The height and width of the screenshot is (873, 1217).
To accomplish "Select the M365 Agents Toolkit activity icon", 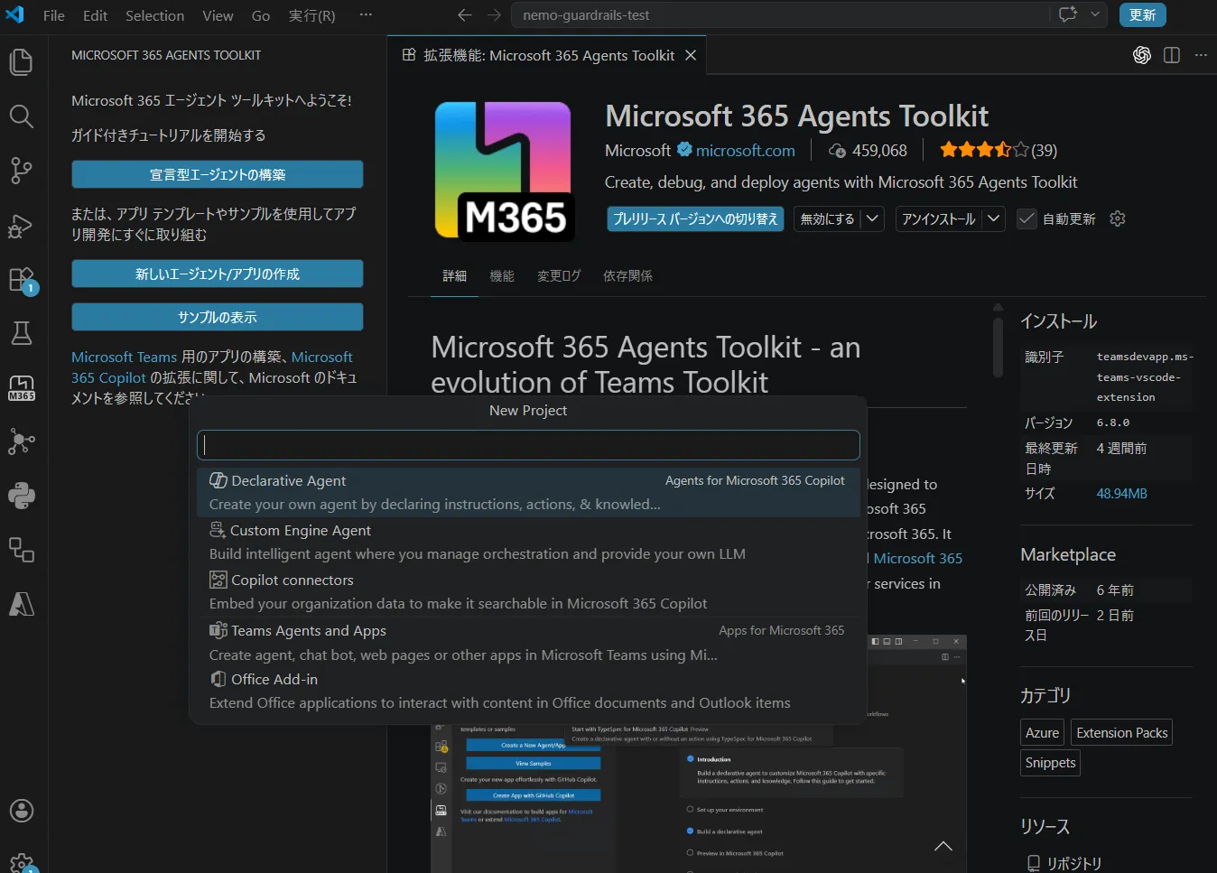I will click(21, 388).
